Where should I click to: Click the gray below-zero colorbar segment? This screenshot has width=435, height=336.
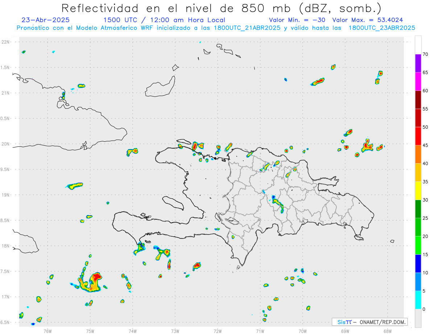(x=418, y=318)
